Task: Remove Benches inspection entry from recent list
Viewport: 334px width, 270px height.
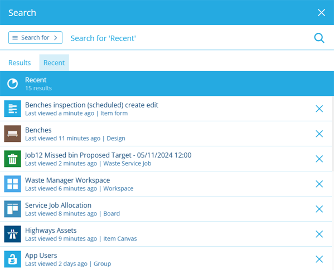Action: [319, 109]
